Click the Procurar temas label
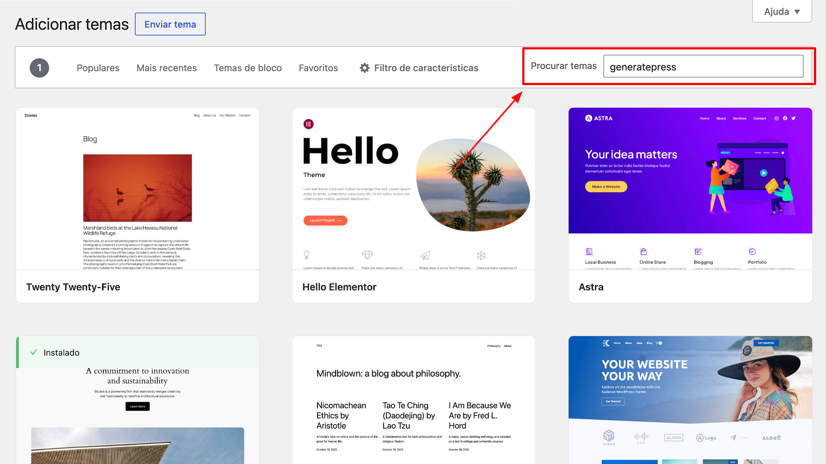 tap(564, 66)
